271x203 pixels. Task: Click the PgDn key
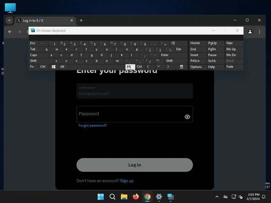click(215, 49)
